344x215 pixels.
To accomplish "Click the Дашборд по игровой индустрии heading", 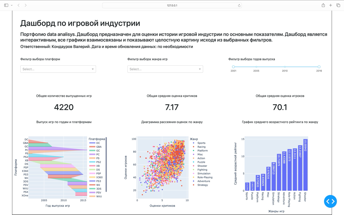I will click(80, 23).
